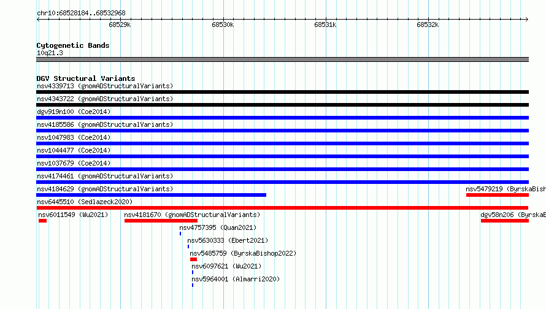Click the tiny blue mark under nsv5964001
This screenshot has height=309, width=546.
[x=193, y=285]
